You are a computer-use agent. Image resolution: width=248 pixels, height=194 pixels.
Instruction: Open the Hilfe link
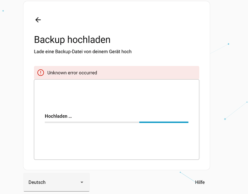coord(200,182)
